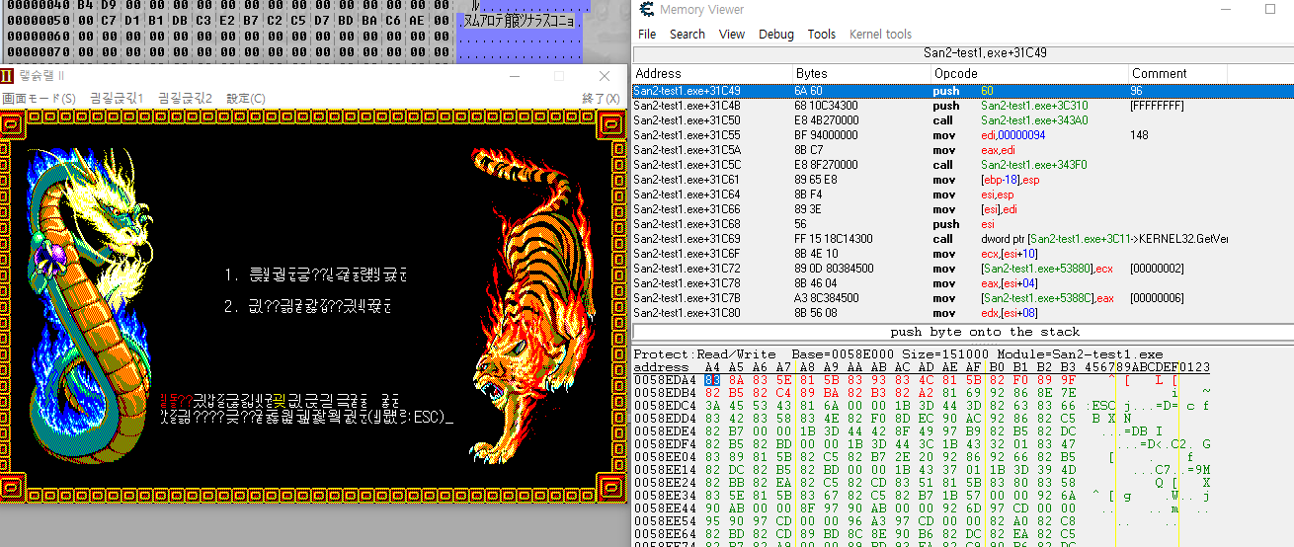Select the San2-test1.exe+31C78 row
The image size is (1294, 547).
pyautogui.click(x=963, y=282)
